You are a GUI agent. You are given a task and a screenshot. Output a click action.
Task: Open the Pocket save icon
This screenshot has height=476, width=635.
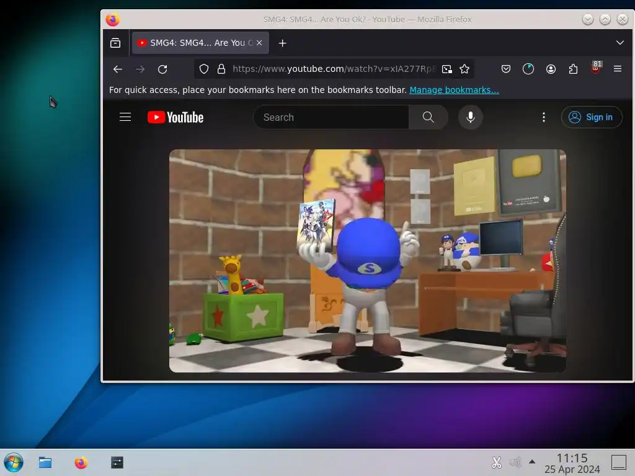coord(506,69)
